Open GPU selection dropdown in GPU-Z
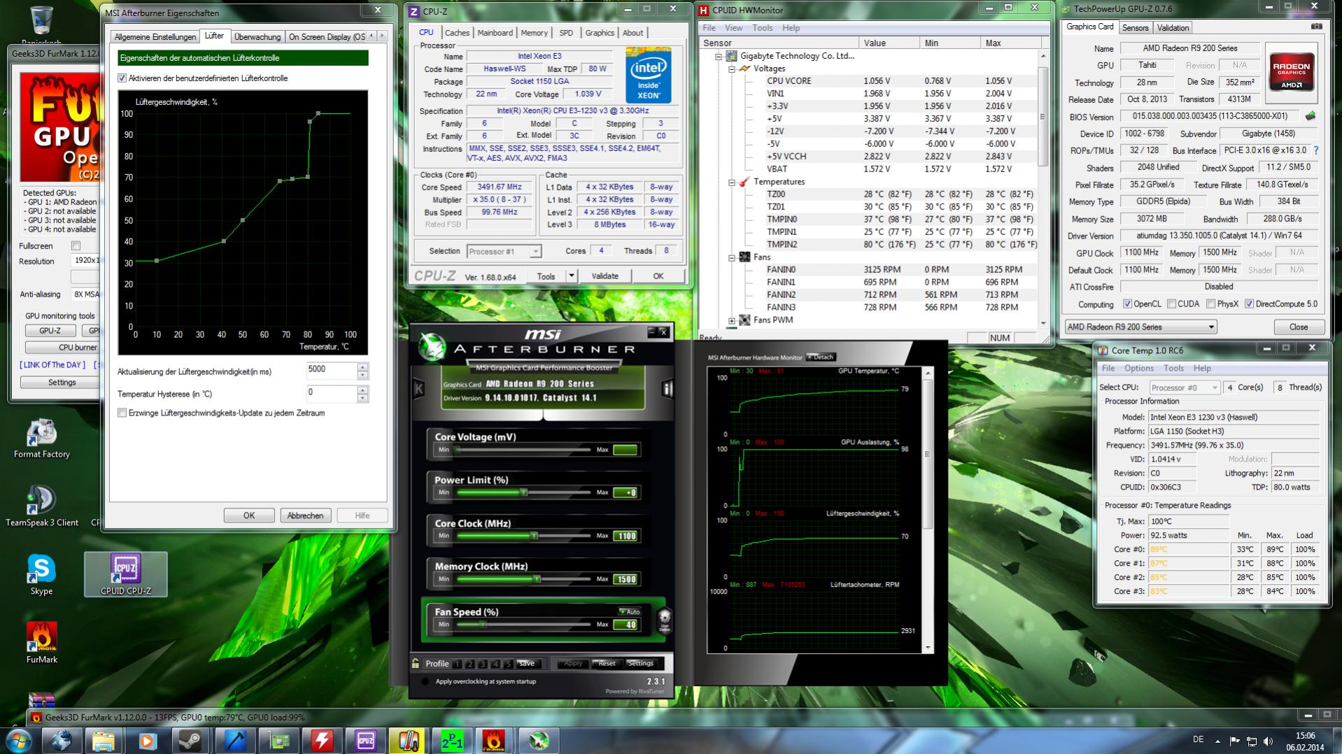Image resolution: width=1342 pixels, height=754 pixels. tap(1140, 327)
